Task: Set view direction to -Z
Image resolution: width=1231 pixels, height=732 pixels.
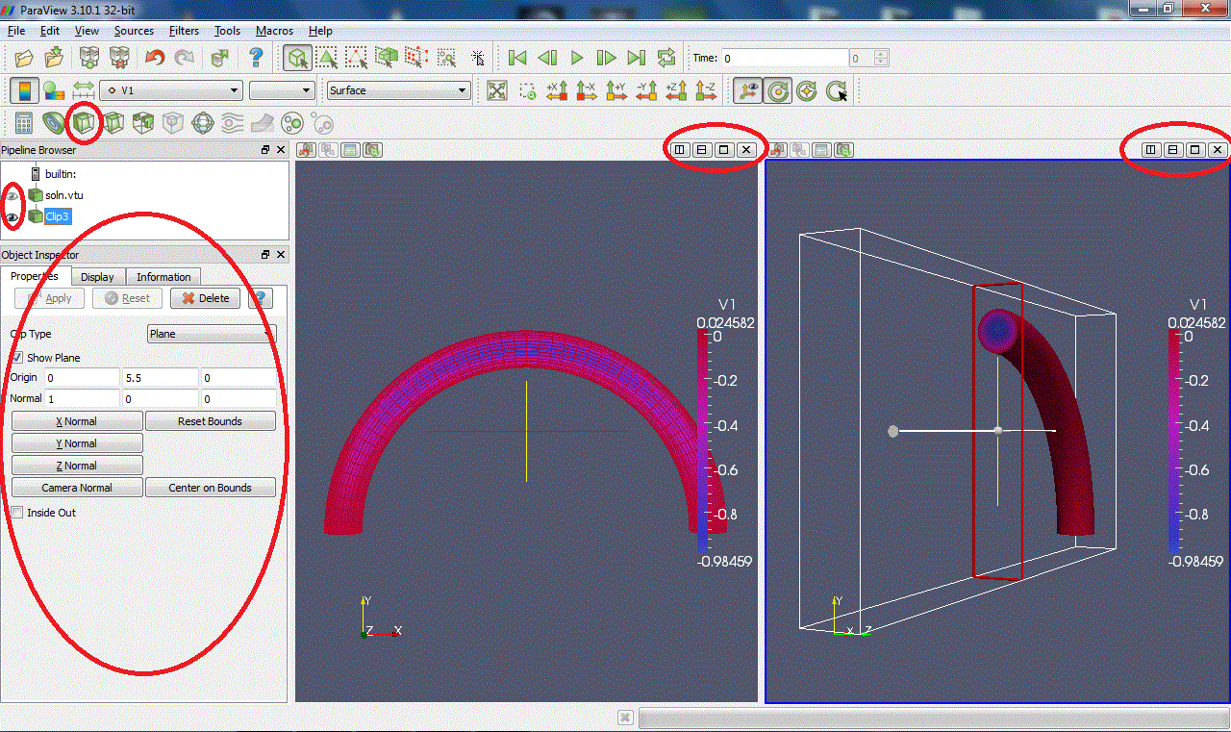Action: 707,91
